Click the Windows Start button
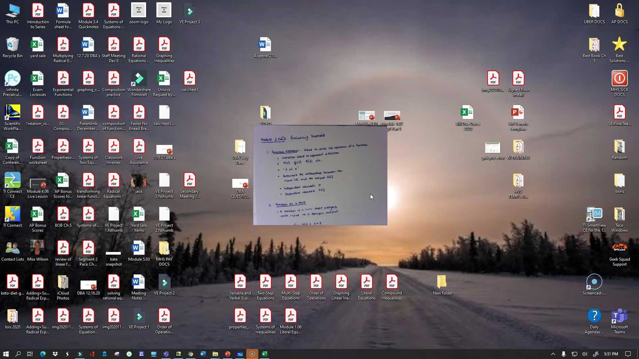This screenshot has width=639, height=359. 6,354
